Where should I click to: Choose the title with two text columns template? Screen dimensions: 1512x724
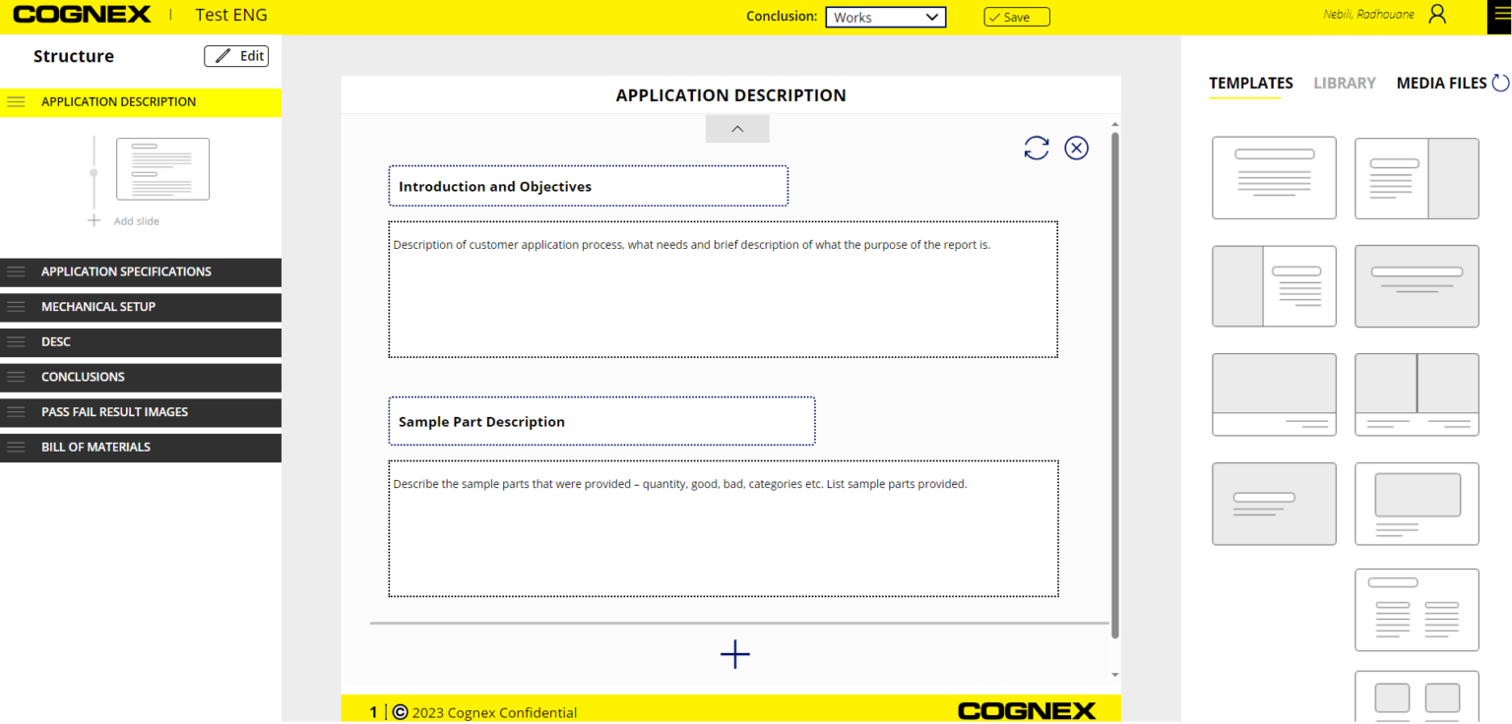pos(1417,610)
